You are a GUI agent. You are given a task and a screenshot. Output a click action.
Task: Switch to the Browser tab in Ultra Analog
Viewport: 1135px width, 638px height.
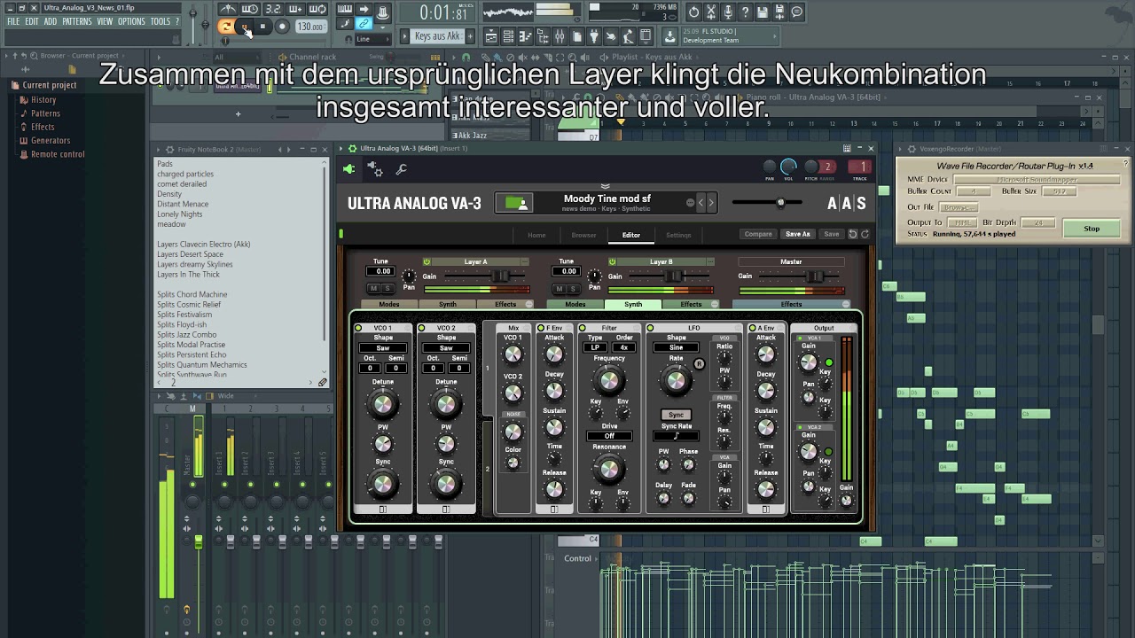click(583, 235)
